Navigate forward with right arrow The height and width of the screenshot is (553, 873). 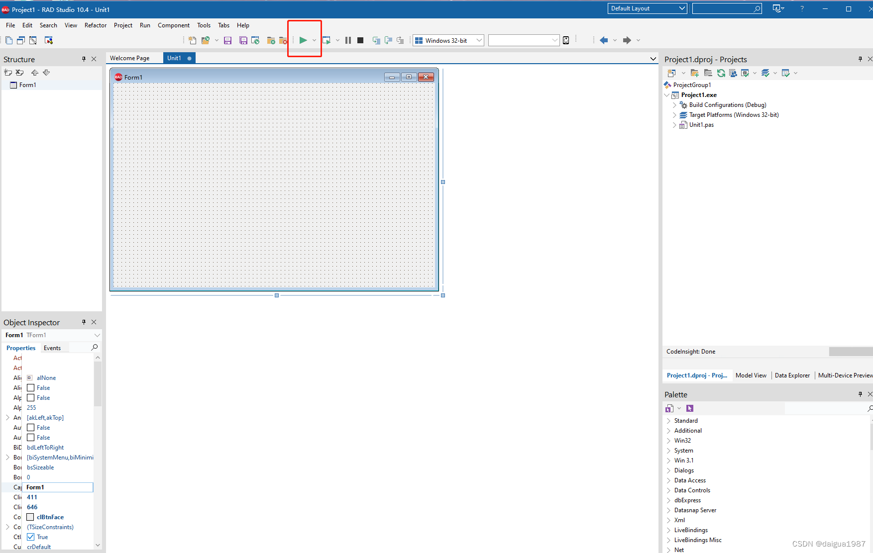click(627, 40)
